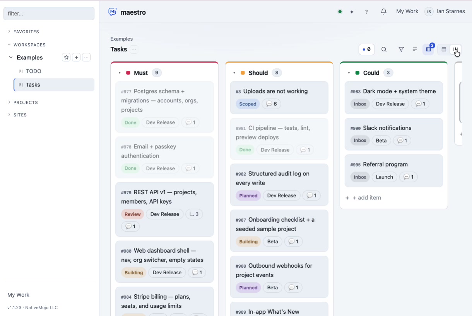
Task: Collapse the Should column
Action: pyautogui.click(x=234, y=73)
